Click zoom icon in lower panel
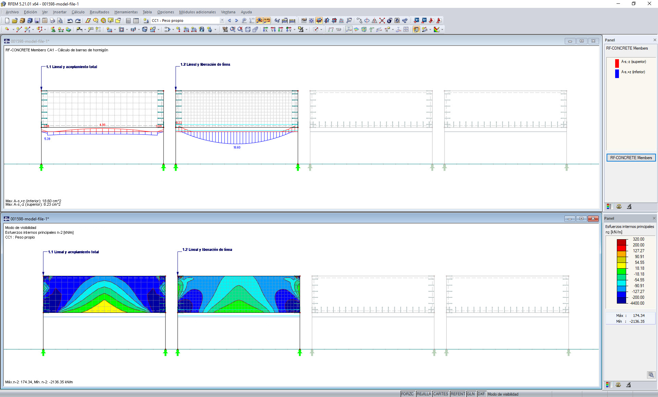 [x=651, y=375]
